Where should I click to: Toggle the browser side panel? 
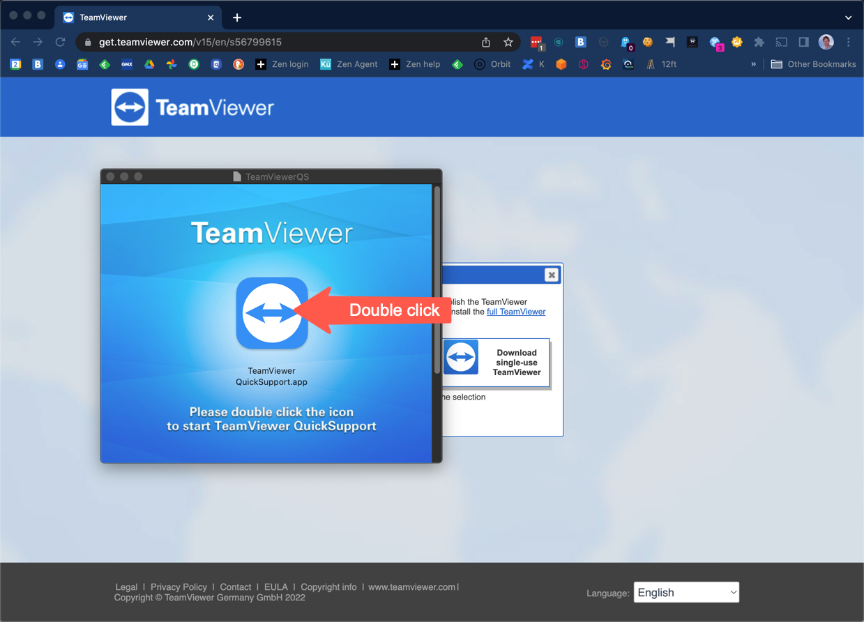[x=803, y=42]
